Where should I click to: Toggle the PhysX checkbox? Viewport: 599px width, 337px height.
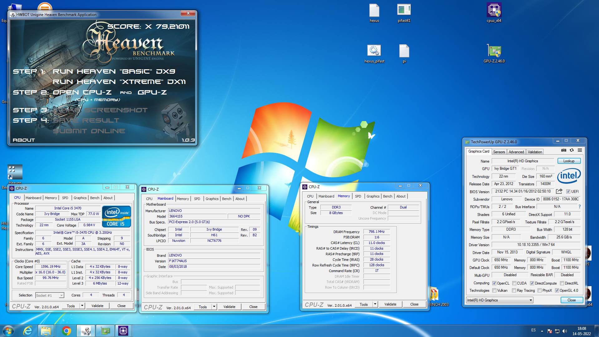click(x=539, y=291)
